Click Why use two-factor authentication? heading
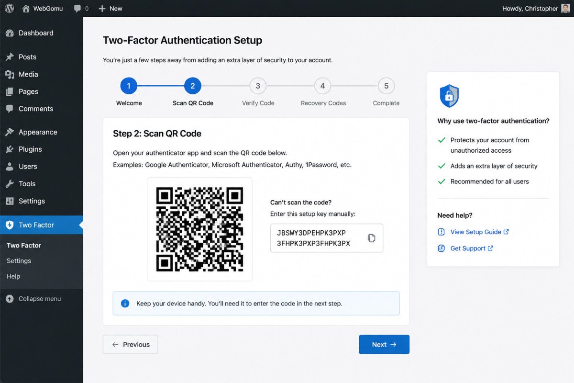 point(493,121)
